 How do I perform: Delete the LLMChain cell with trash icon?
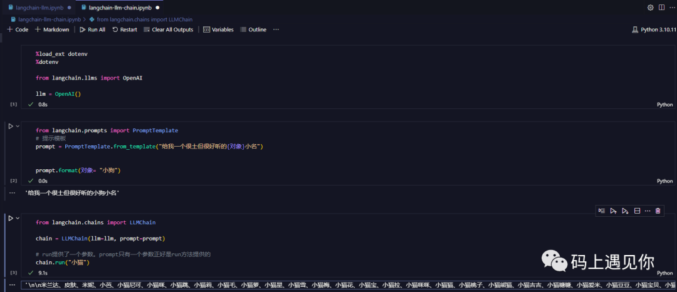tap(658, 211)
